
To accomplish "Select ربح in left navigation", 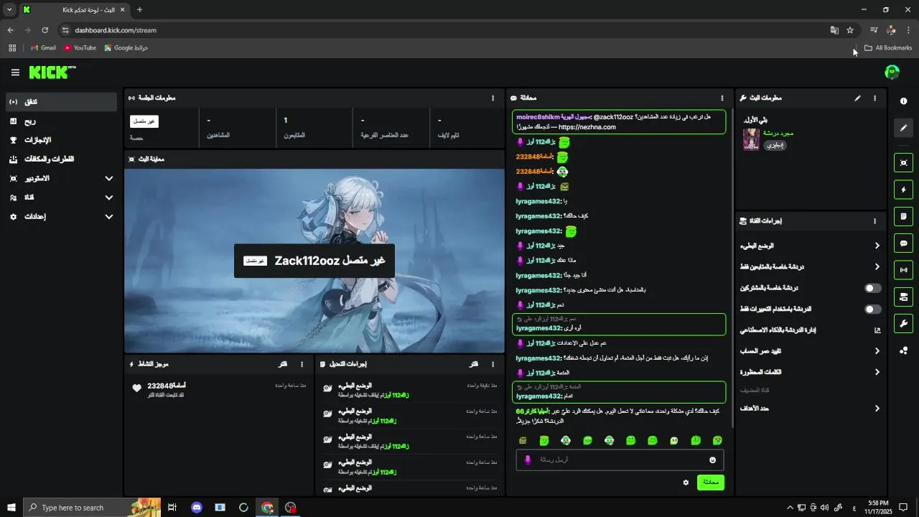I will click(x=61, y=121).
